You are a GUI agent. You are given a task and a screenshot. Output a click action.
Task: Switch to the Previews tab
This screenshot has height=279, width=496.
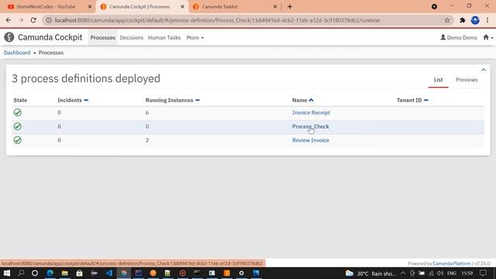tap(467, 80)
